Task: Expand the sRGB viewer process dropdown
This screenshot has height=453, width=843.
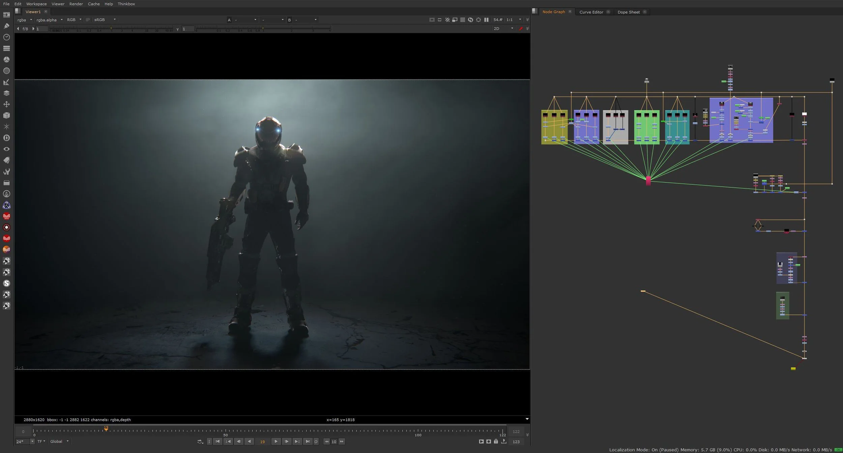Action: [105, 20]
